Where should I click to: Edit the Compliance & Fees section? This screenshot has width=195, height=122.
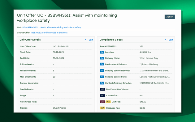click(x=171, y=40)
